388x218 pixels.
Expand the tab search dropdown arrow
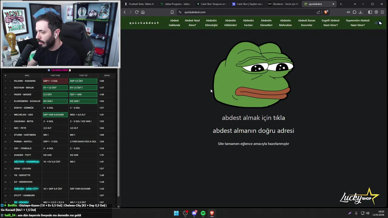point(355,4)
